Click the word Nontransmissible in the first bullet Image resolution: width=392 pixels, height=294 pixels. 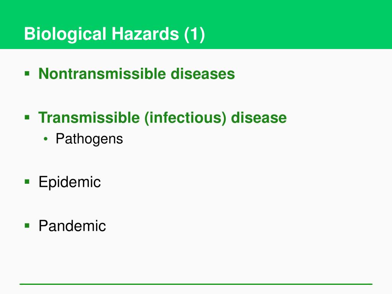[x=102, y=74]
